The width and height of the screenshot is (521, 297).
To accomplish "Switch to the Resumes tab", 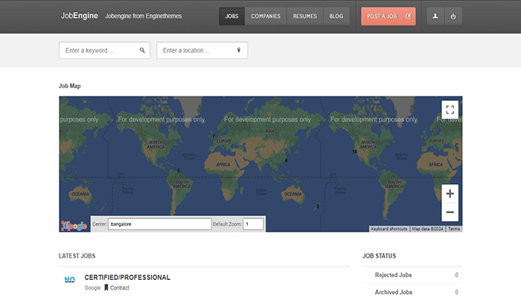I will (304, 16).
